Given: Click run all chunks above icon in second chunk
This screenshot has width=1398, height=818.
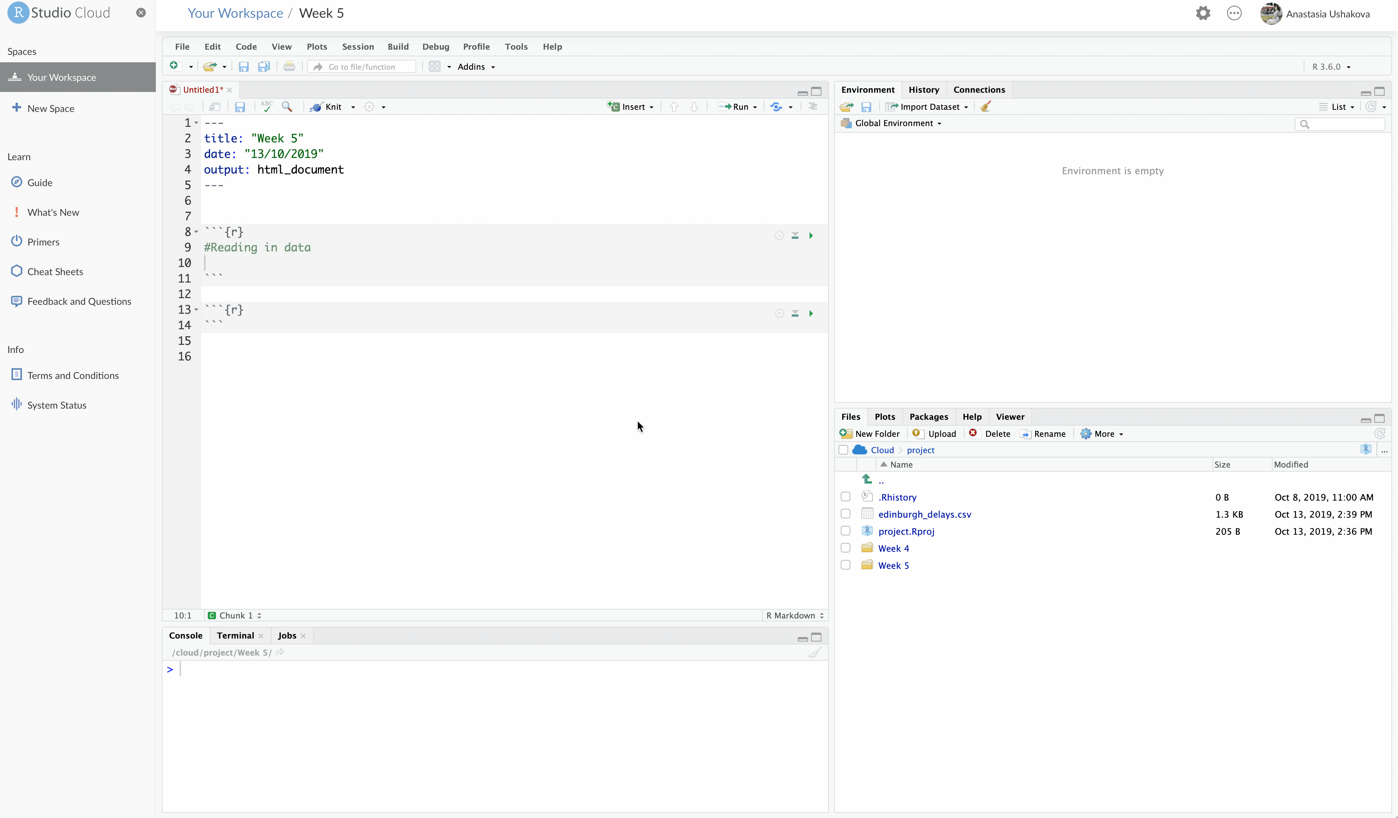Looking at the screenshot, I should click(x=795, y=313).
